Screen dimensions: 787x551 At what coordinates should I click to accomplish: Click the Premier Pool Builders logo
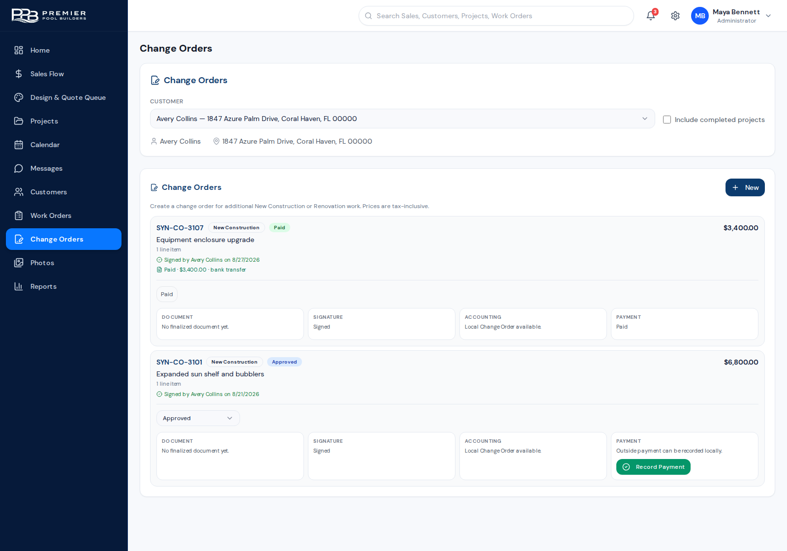[x=49, y=15]
